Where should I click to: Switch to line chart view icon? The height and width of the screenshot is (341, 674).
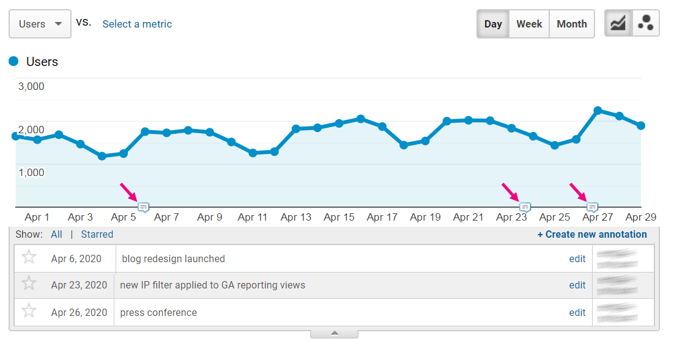point(618,24)
